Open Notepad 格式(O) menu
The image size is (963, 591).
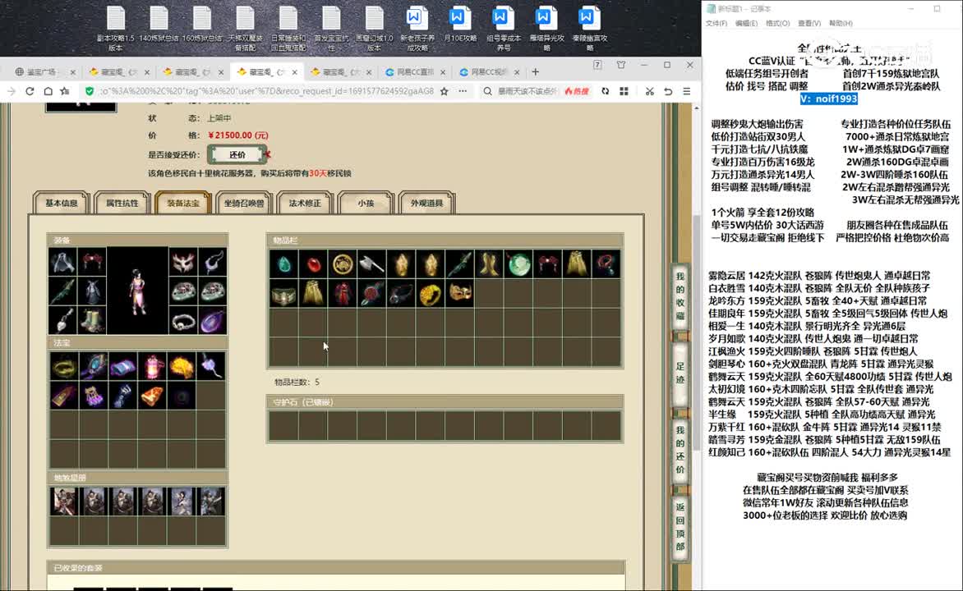click(x=777, y=23)
